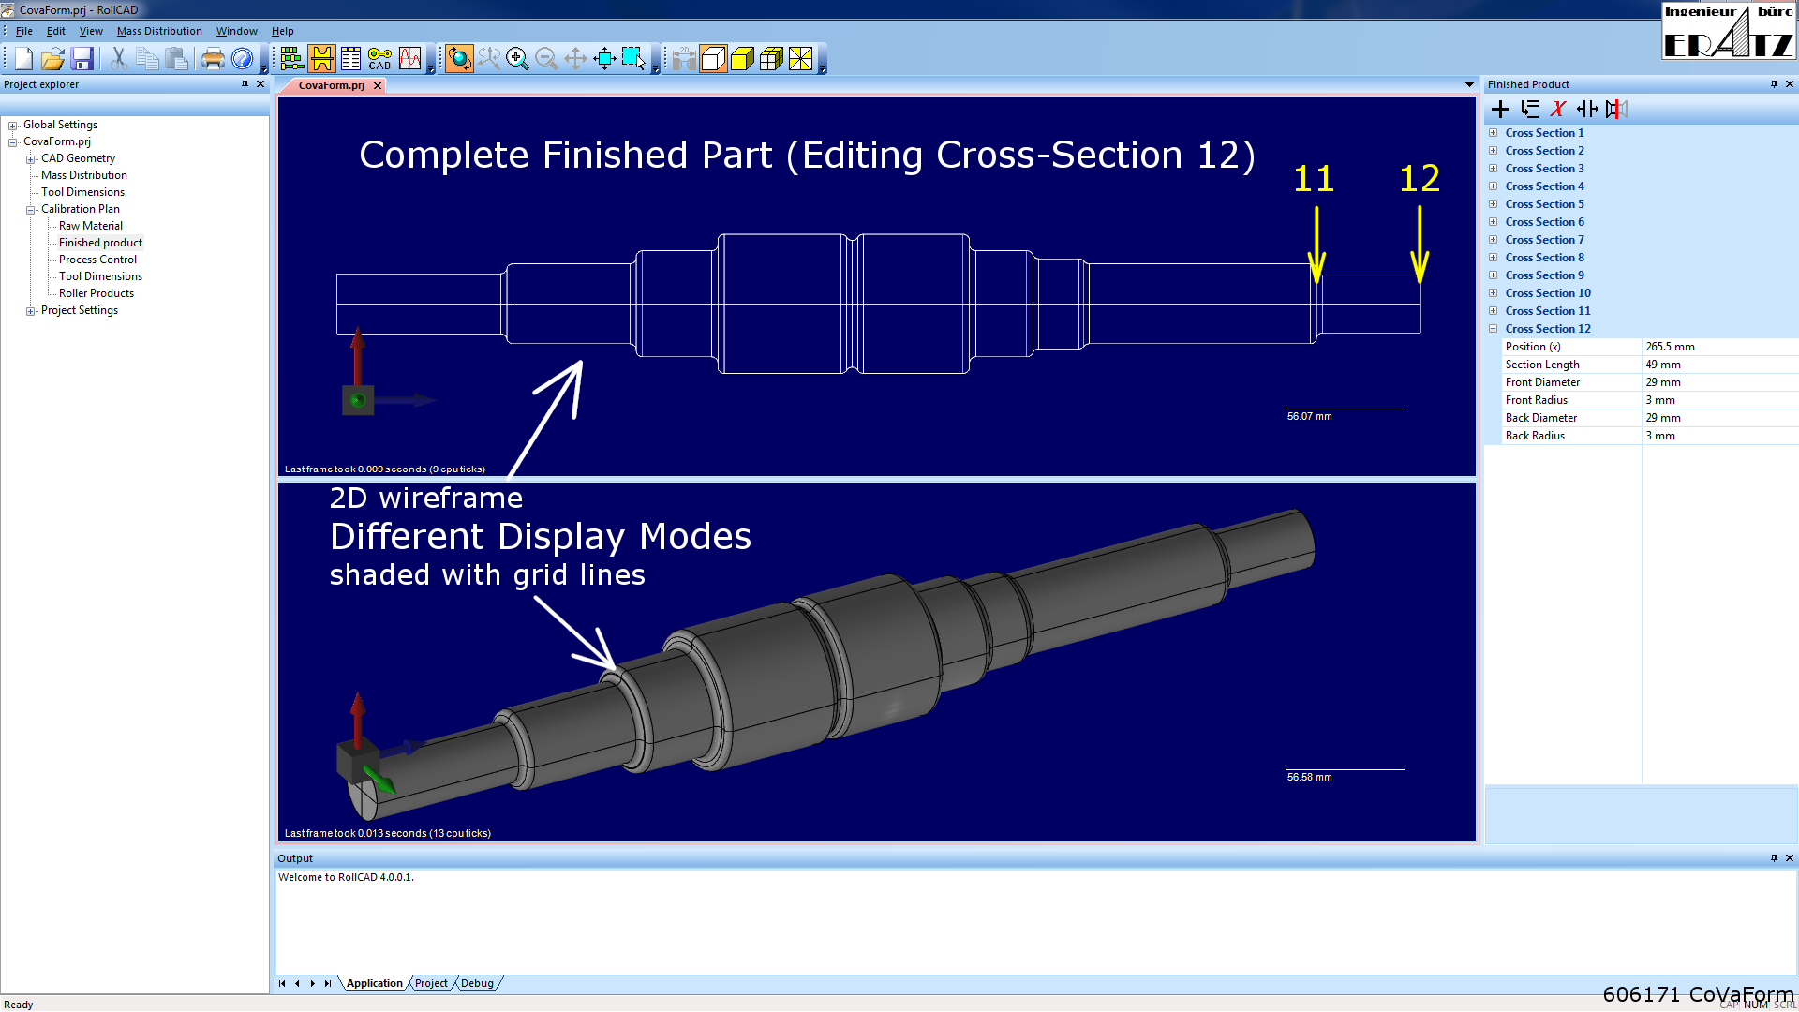
Task: Expand Project Settings tree node
Action: pyautogui.click(x=31, y=311)
